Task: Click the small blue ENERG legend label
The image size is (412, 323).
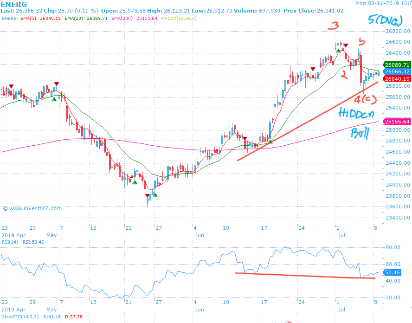Action: pos(9,19)
